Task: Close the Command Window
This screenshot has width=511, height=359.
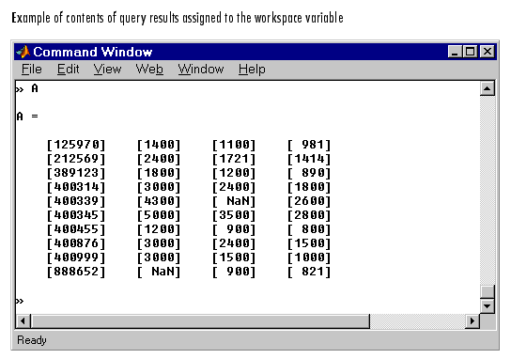Action: [488, 52]
